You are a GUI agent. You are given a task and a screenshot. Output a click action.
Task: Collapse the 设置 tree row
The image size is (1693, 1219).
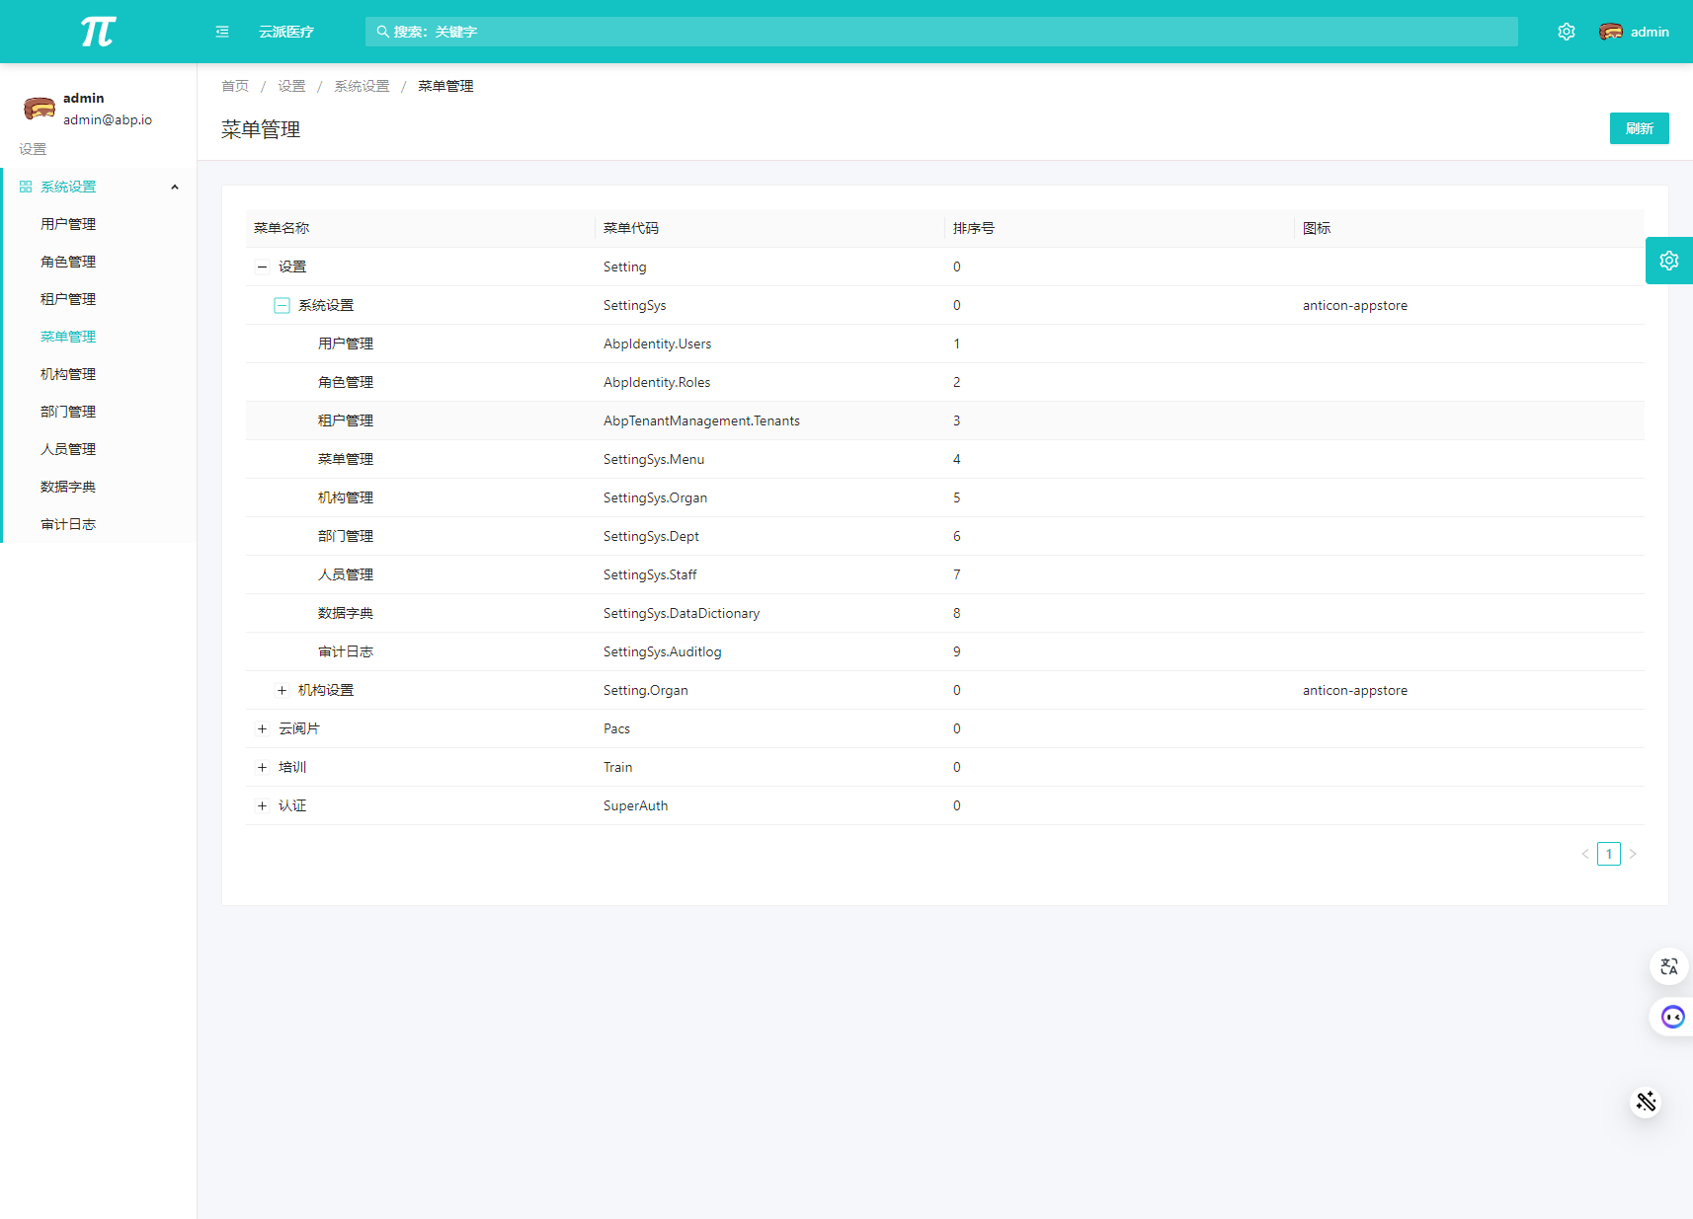(x=262, y=267)
